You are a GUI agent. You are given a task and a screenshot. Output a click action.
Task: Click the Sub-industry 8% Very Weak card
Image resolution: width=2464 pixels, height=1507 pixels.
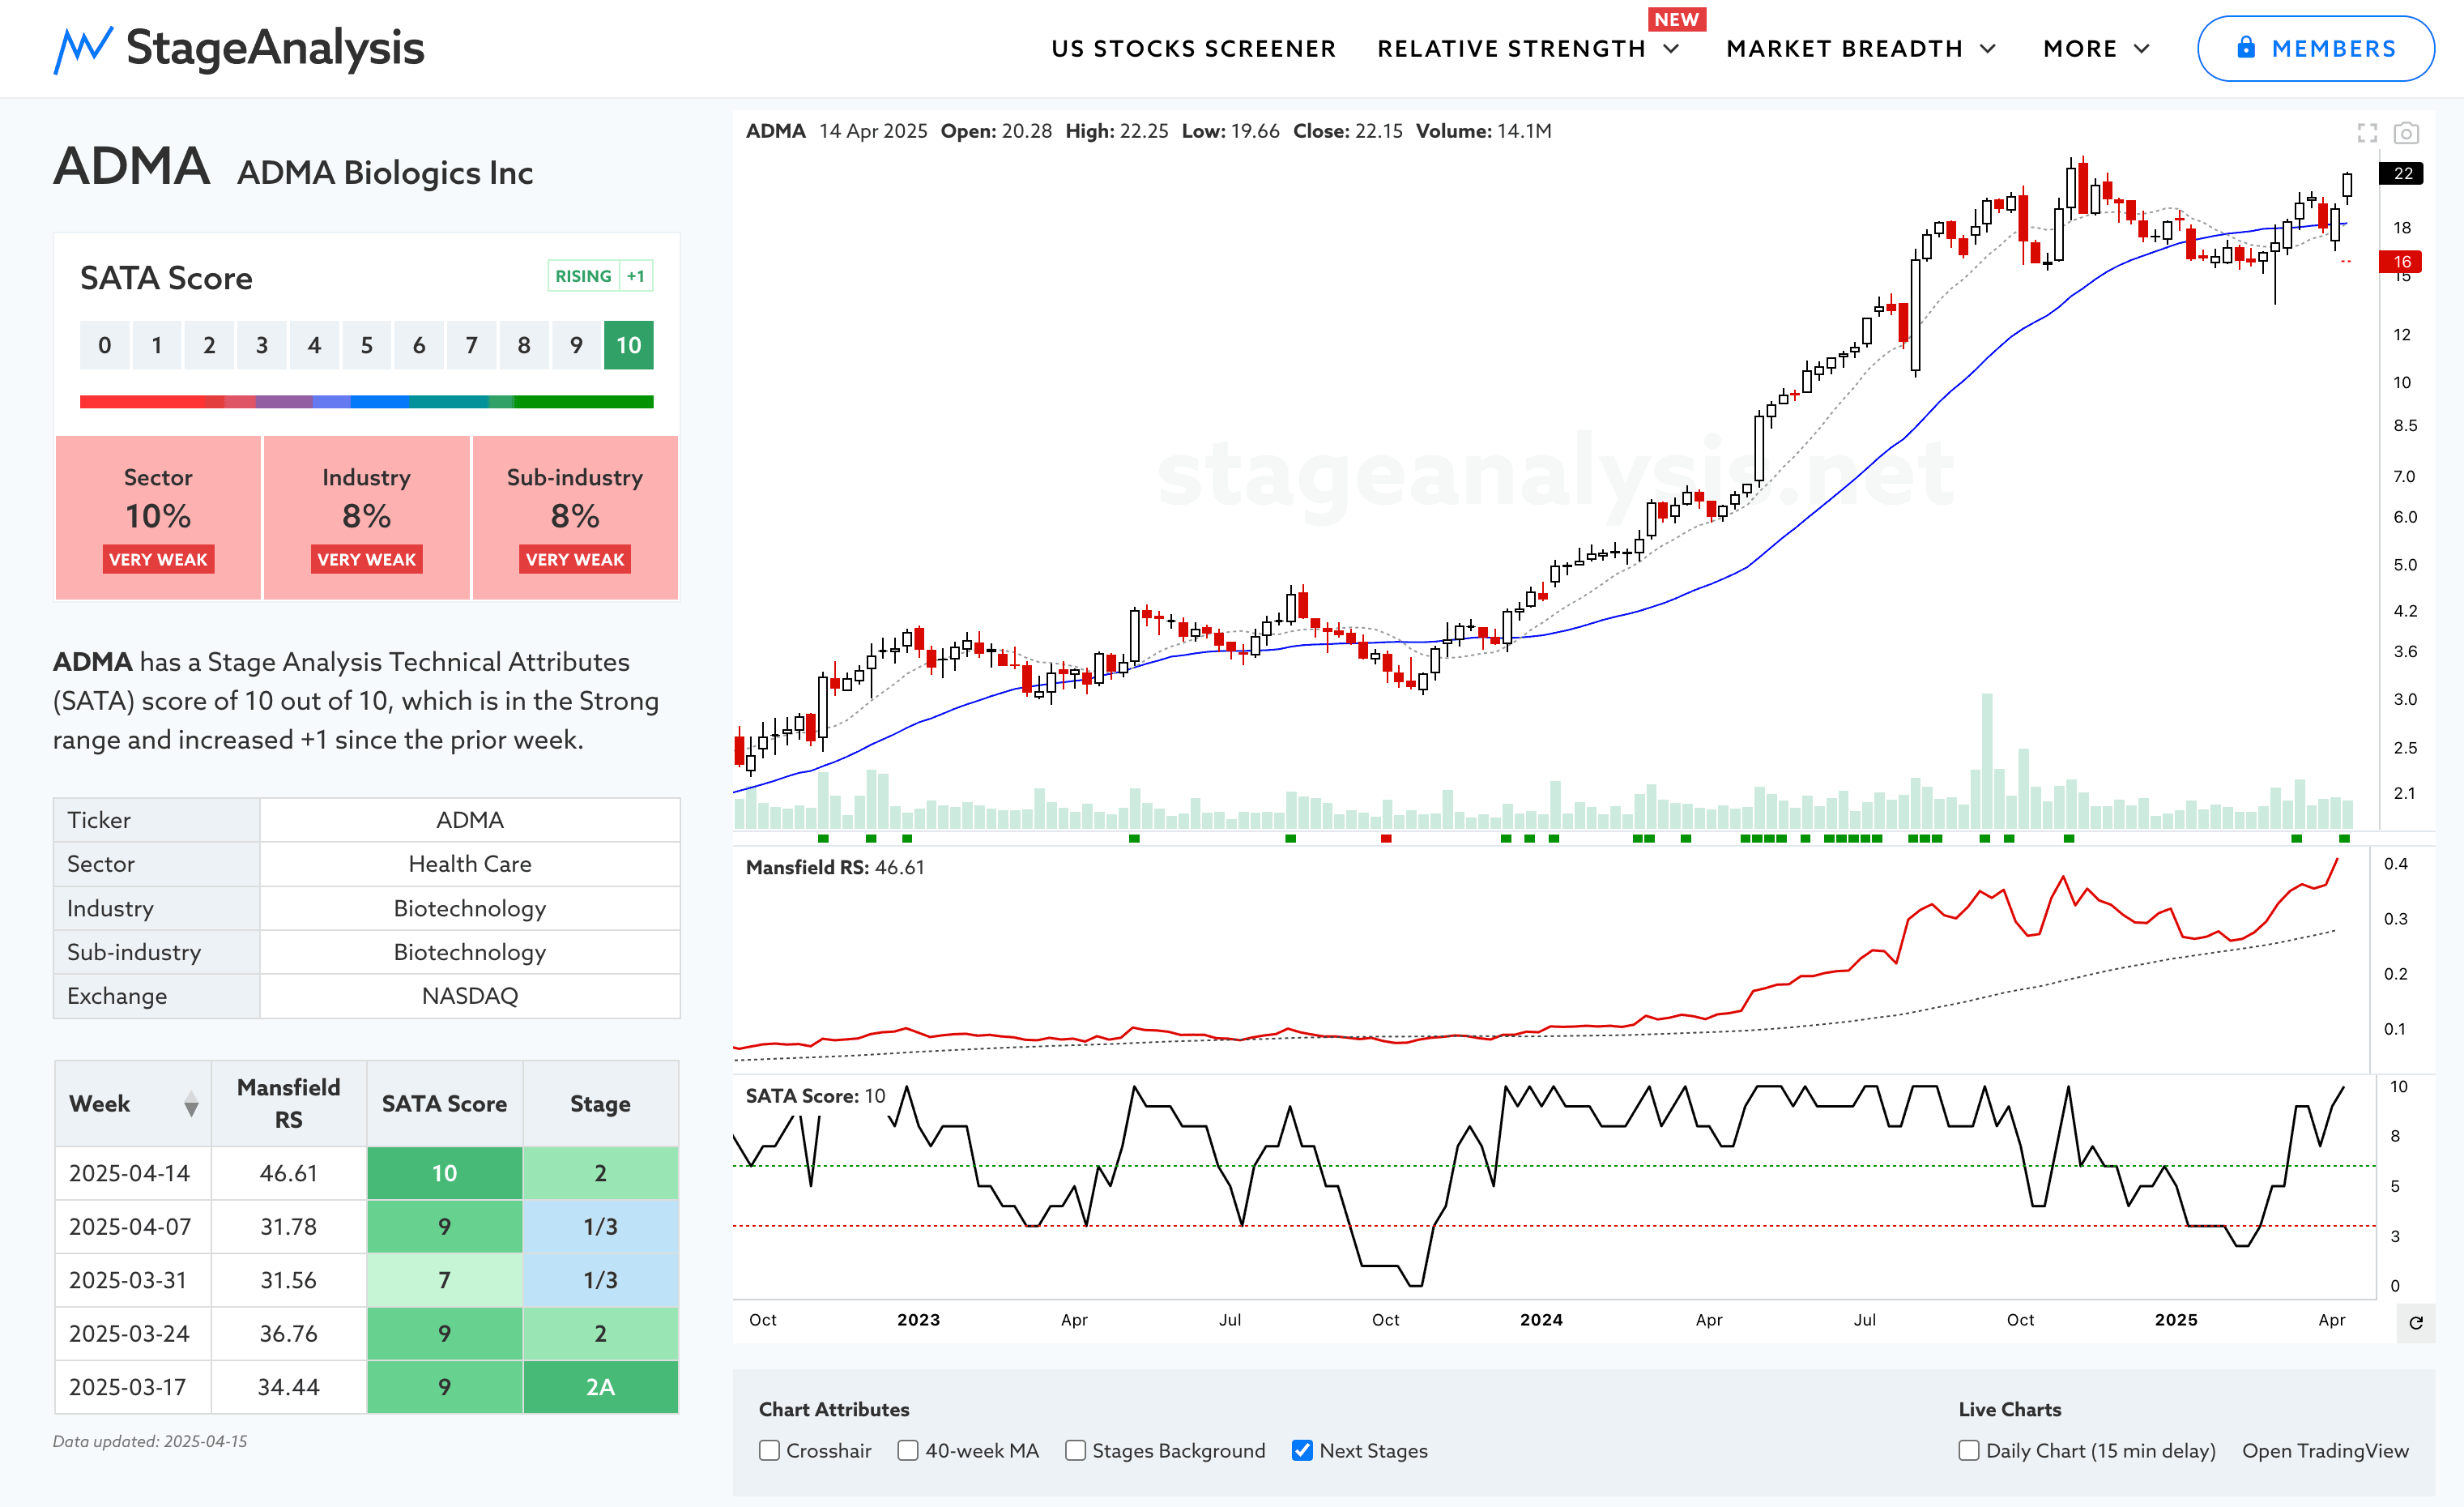[x=575, y=517]
